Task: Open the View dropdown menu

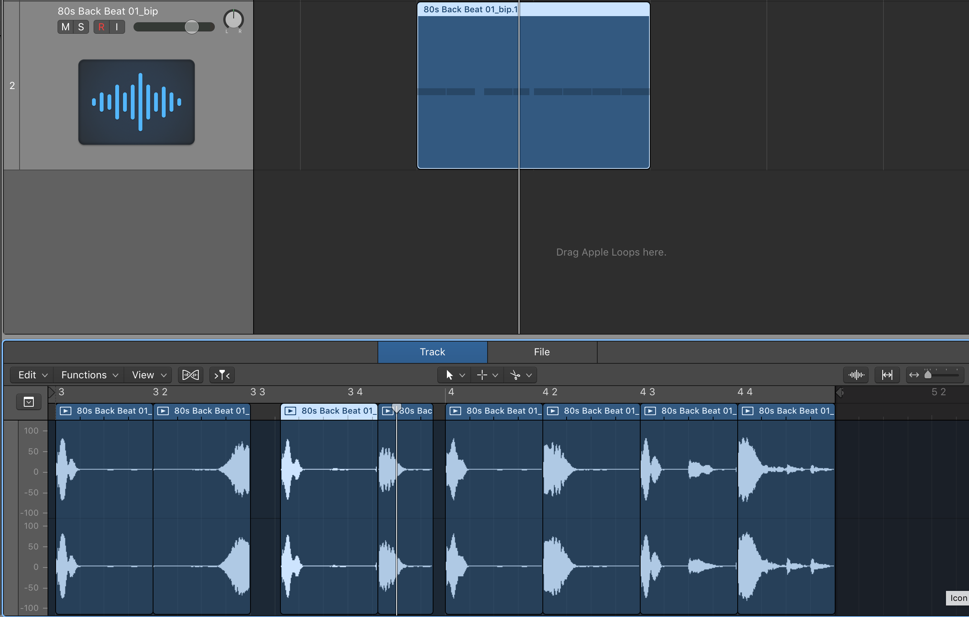Action: pyautogui.click(x=148, y=375)
